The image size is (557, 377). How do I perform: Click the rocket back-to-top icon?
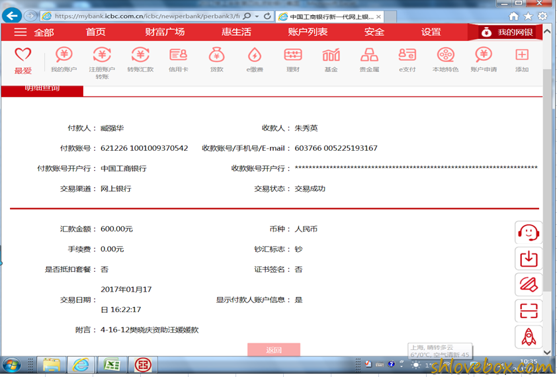[529, 337]
